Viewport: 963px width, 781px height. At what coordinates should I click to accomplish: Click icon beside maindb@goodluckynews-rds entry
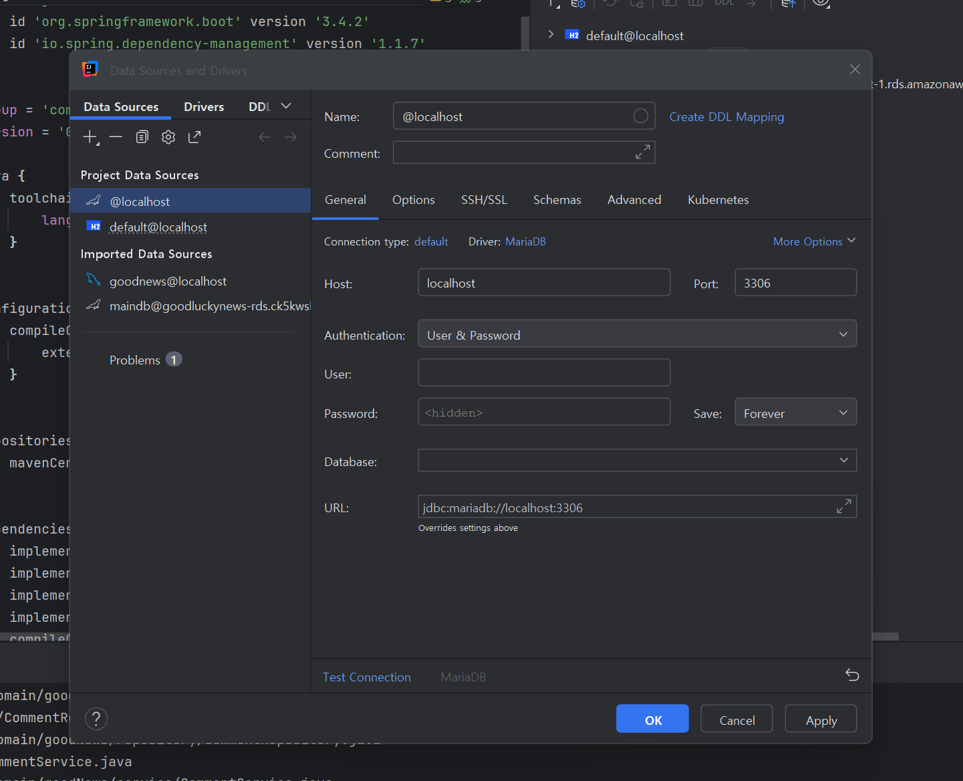94,306
